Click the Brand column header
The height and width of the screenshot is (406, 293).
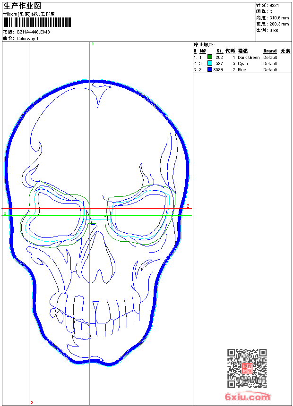pos(270,51)
